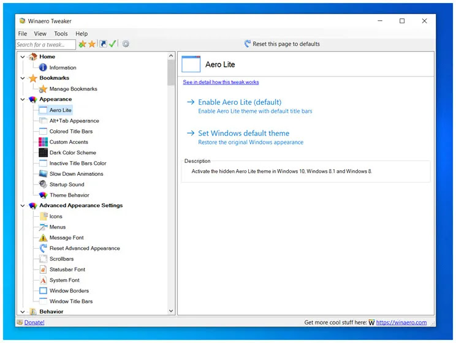Click Set Windows default theme

tap(244, 133)
